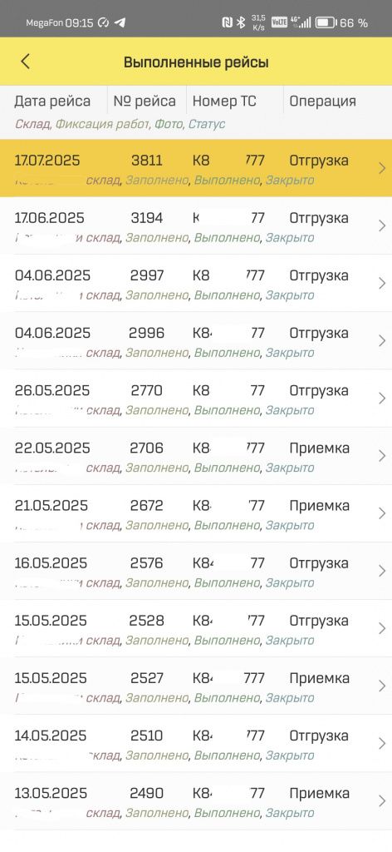The width and height of the screenshot is (392, 852).
Task: Tap the VoLTE status indicator
Action: pyautogui.click(x=279, y=22)
